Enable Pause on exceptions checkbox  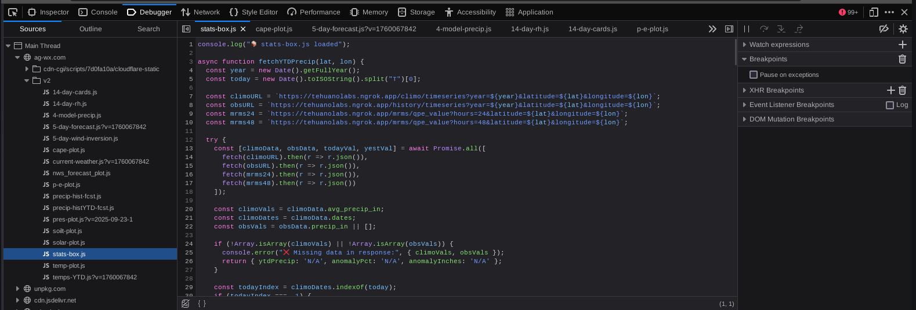click(x=754, y=75)
